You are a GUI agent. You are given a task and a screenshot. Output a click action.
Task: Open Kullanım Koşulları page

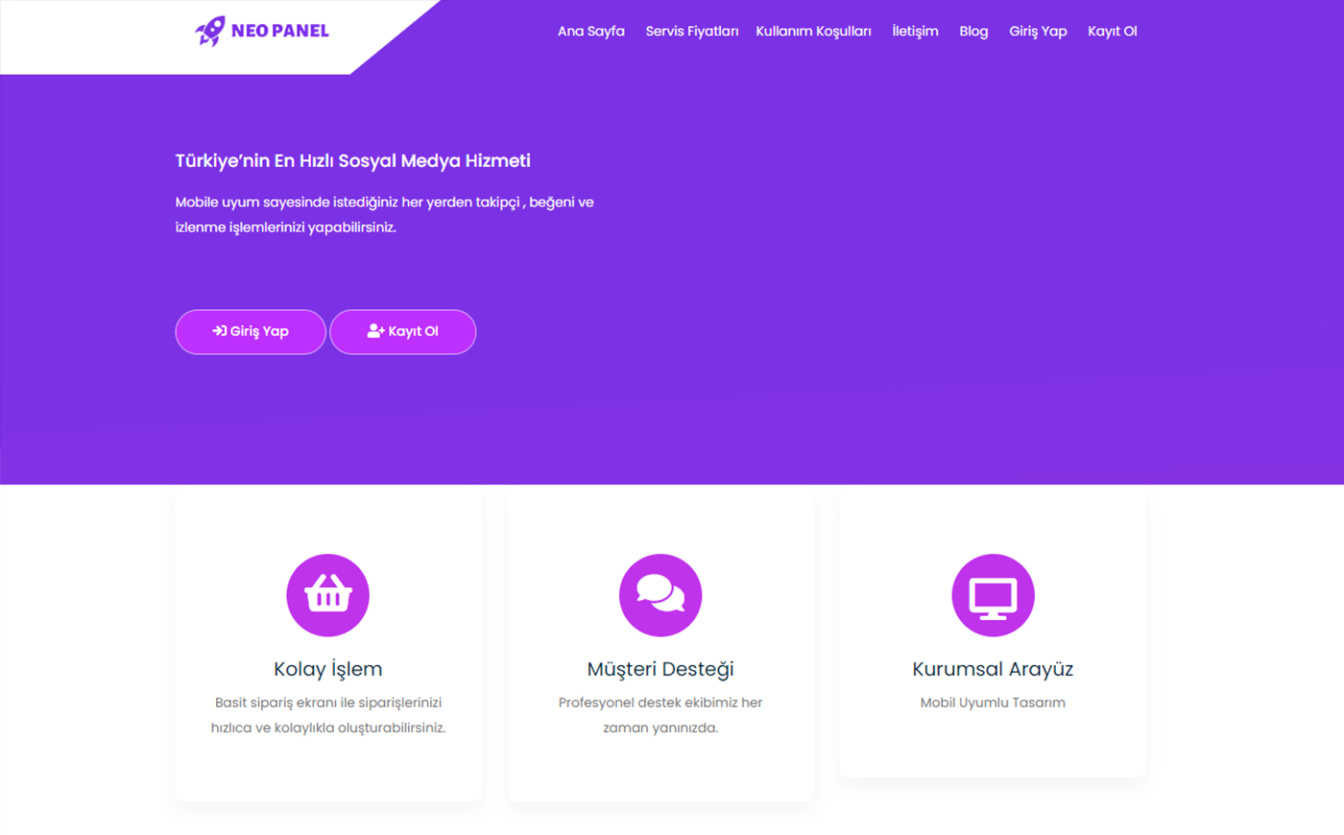pos(813,31)
